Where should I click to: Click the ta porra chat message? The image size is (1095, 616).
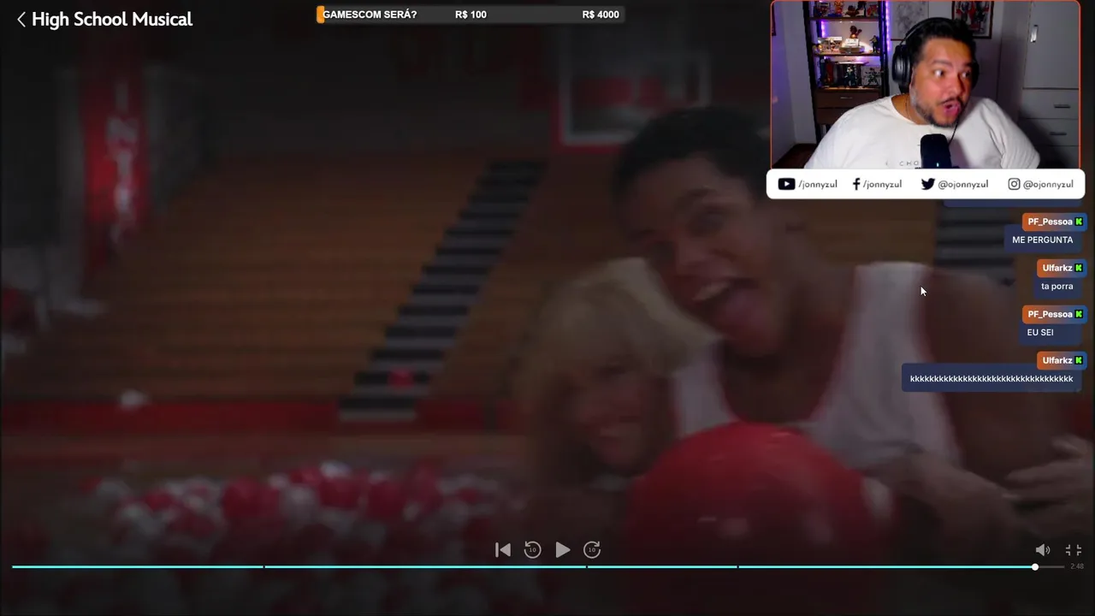click(x=1057, y=286)
